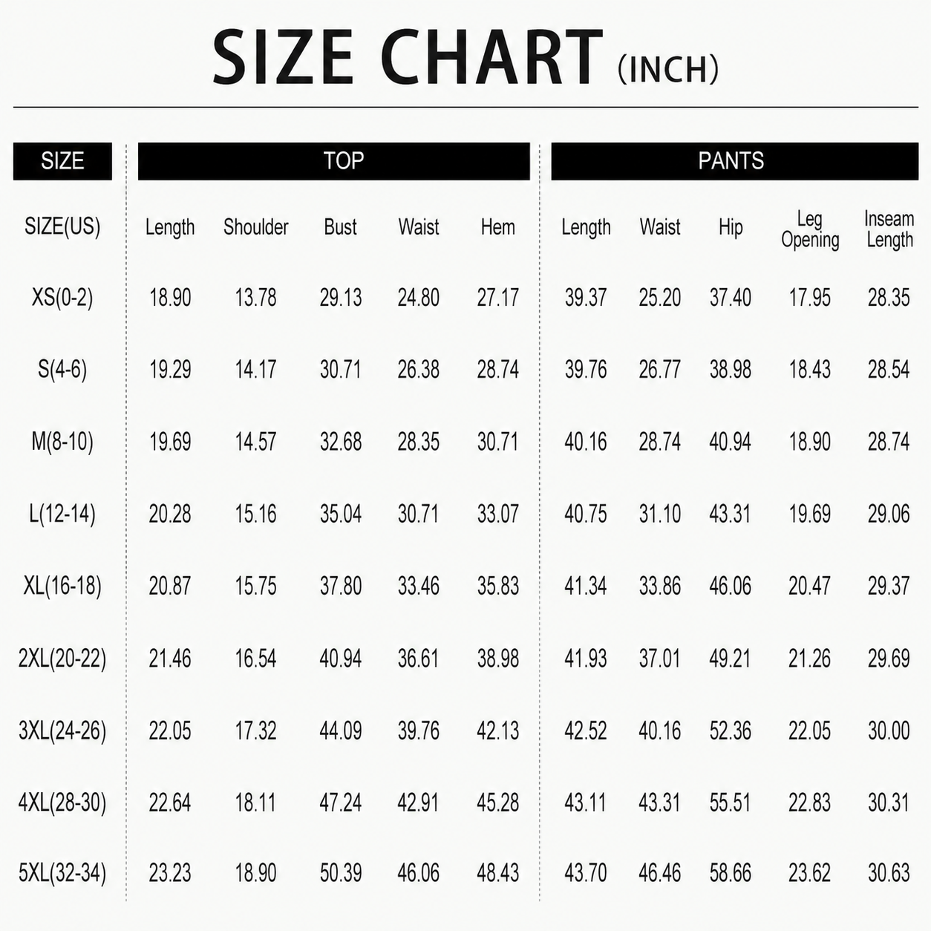Select the 32.68 bust value for M
This screenshot has width=931, height=931.
point(341,442)
